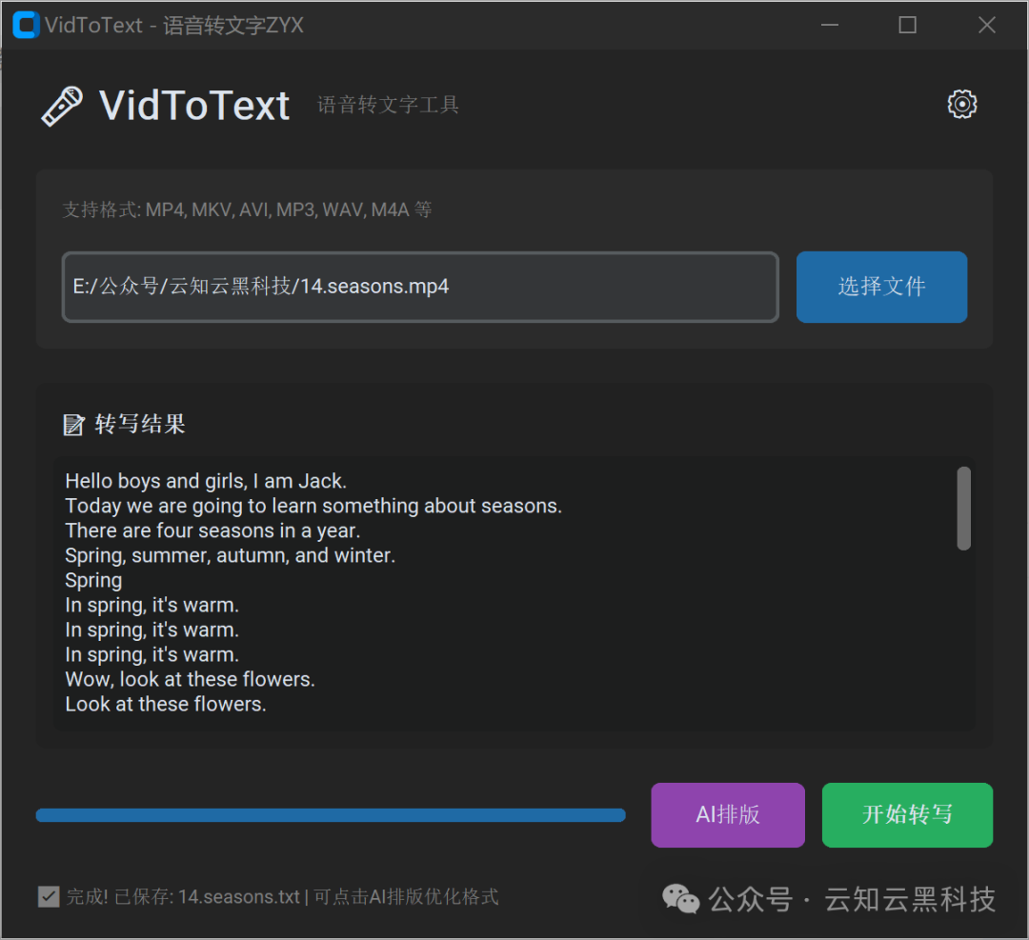Viewport: 1029px width, 940px height.
Task: Click the 语音转文字工具 subtitle
Action: (388, 105)
